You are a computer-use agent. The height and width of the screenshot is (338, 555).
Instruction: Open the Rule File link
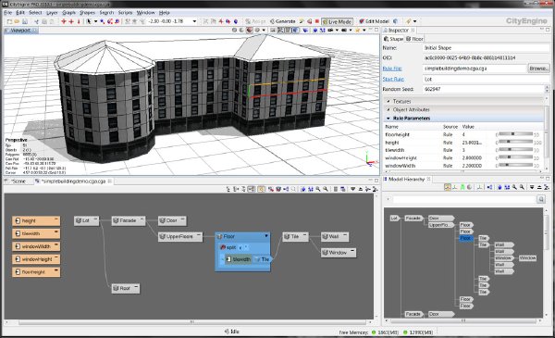(392, 69)
